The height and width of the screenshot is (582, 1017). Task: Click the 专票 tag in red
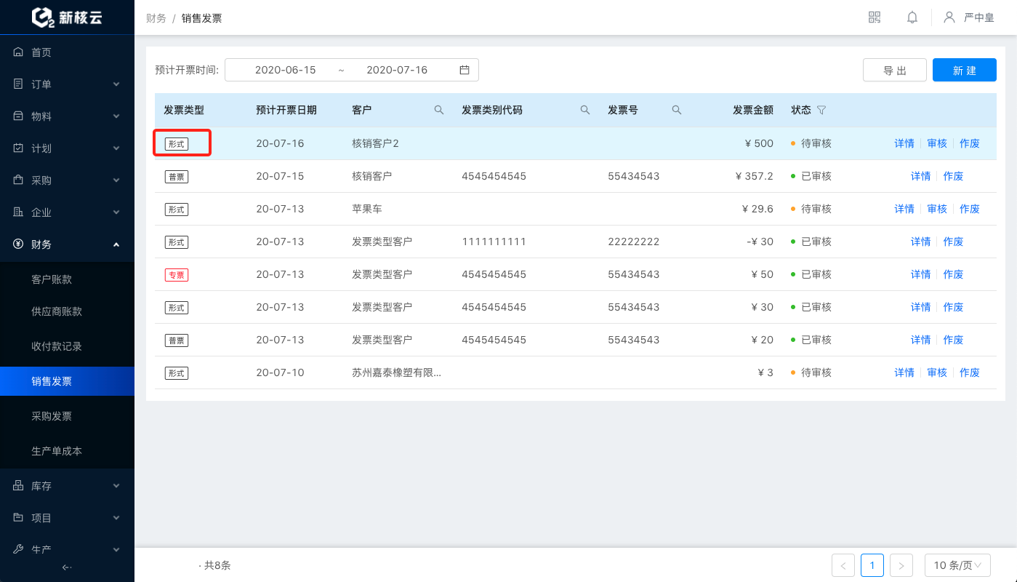click(177, 275)
